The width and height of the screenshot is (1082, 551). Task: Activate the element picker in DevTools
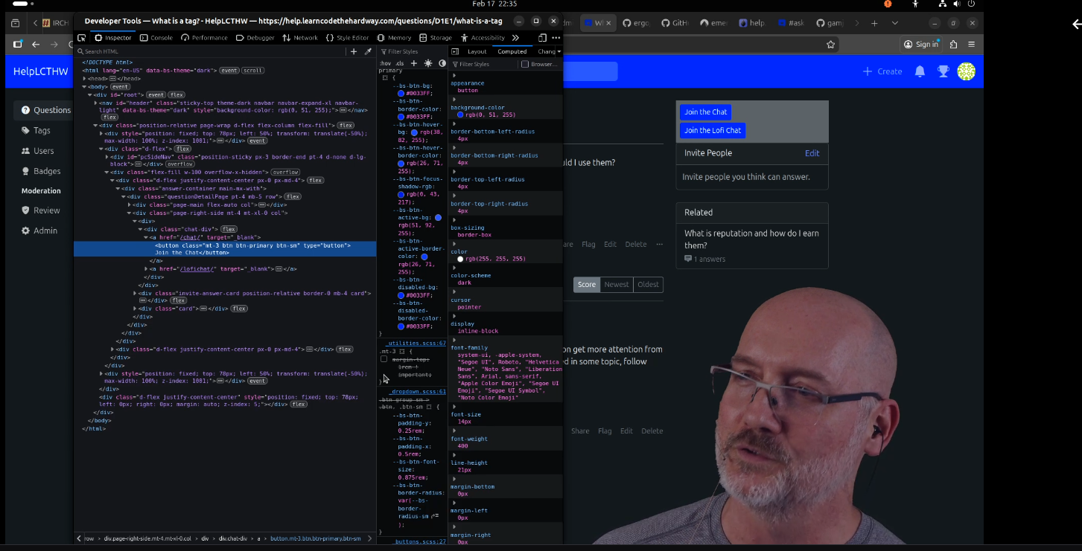tap(82, 38)
